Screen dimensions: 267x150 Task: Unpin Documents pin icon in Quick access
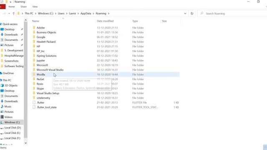(x=22, y=40)
